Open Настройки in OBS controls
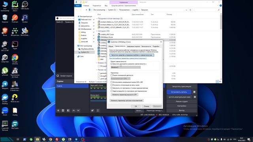253x142 pixels. pos(181,106)
